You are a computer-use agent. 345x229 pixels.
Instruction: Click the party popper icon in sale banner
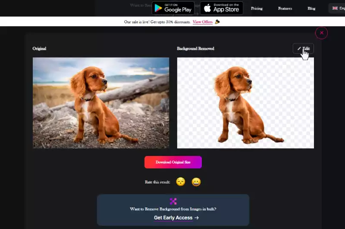pos(217,21)
